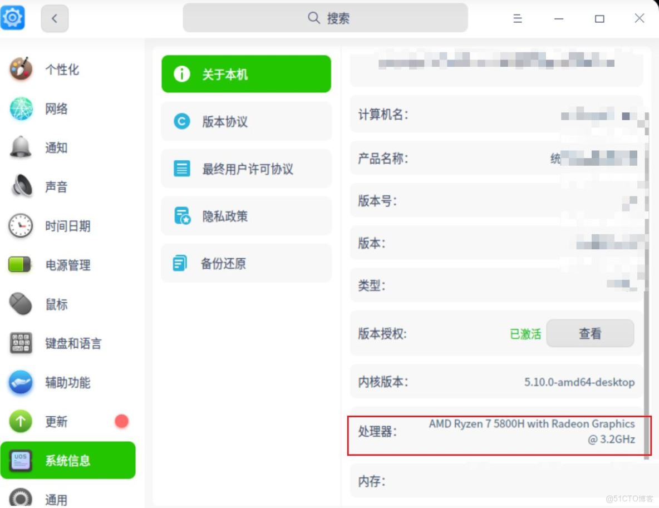Open 备份还原 (Backup and Restore)

pos(246,263)
